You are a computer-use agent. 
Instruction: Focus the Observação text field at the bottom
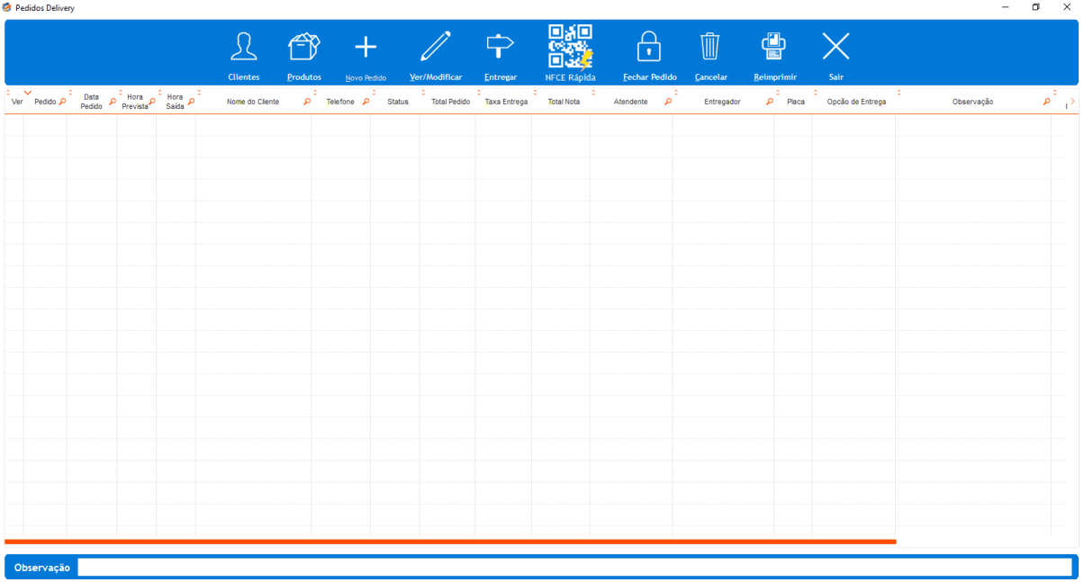click(575, 568)
